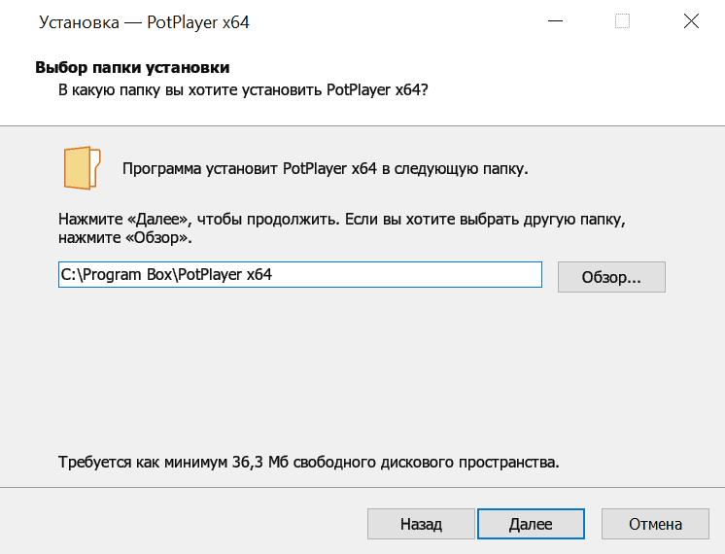Proceed with the Далее button
Viewport: 725px width, 554px height.
tap(531, 524)
